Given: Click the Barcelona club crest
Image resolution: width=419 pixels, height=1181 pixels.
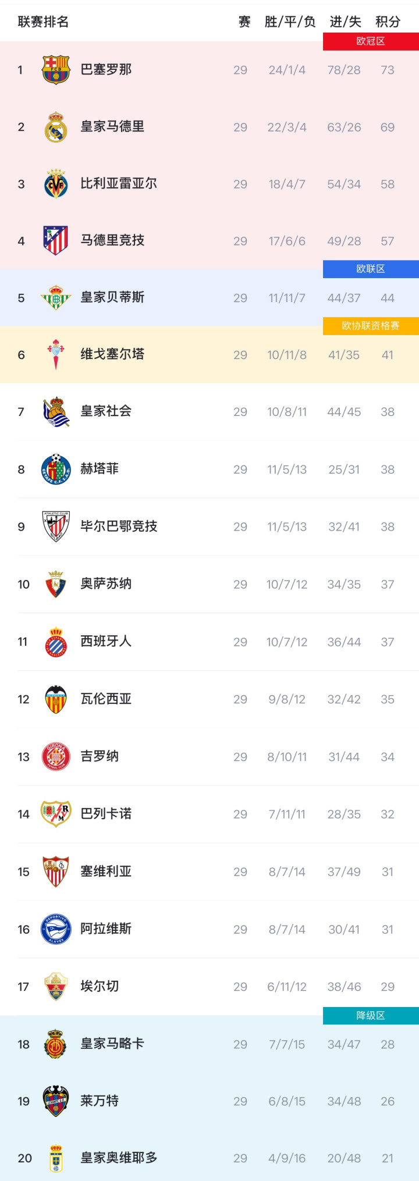Looking at the screenshot, I should pos(56,70).
